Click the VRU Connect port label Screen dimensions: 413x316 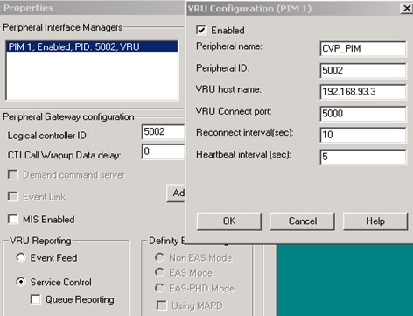pyautogui.click(x=234, y=111)
